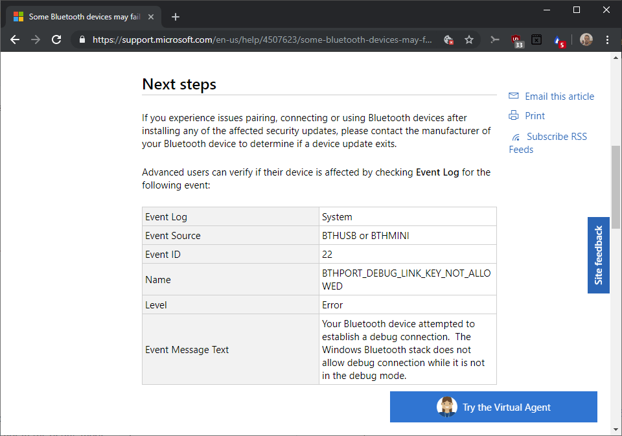
Task: Click the Event Log label cell
Action: point(231,216)
